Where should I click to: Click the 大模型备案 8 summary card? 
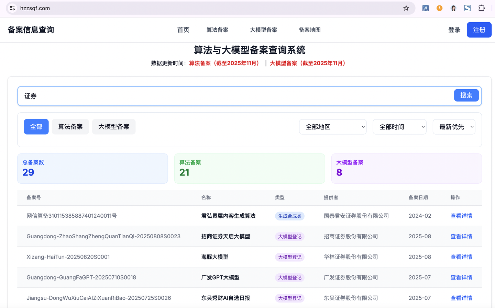coord(407,168)
